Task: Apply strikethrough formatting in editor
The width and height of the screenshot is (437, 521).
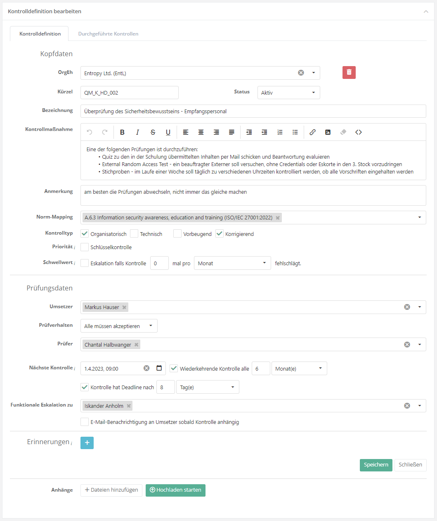Action: coord(153,132)
